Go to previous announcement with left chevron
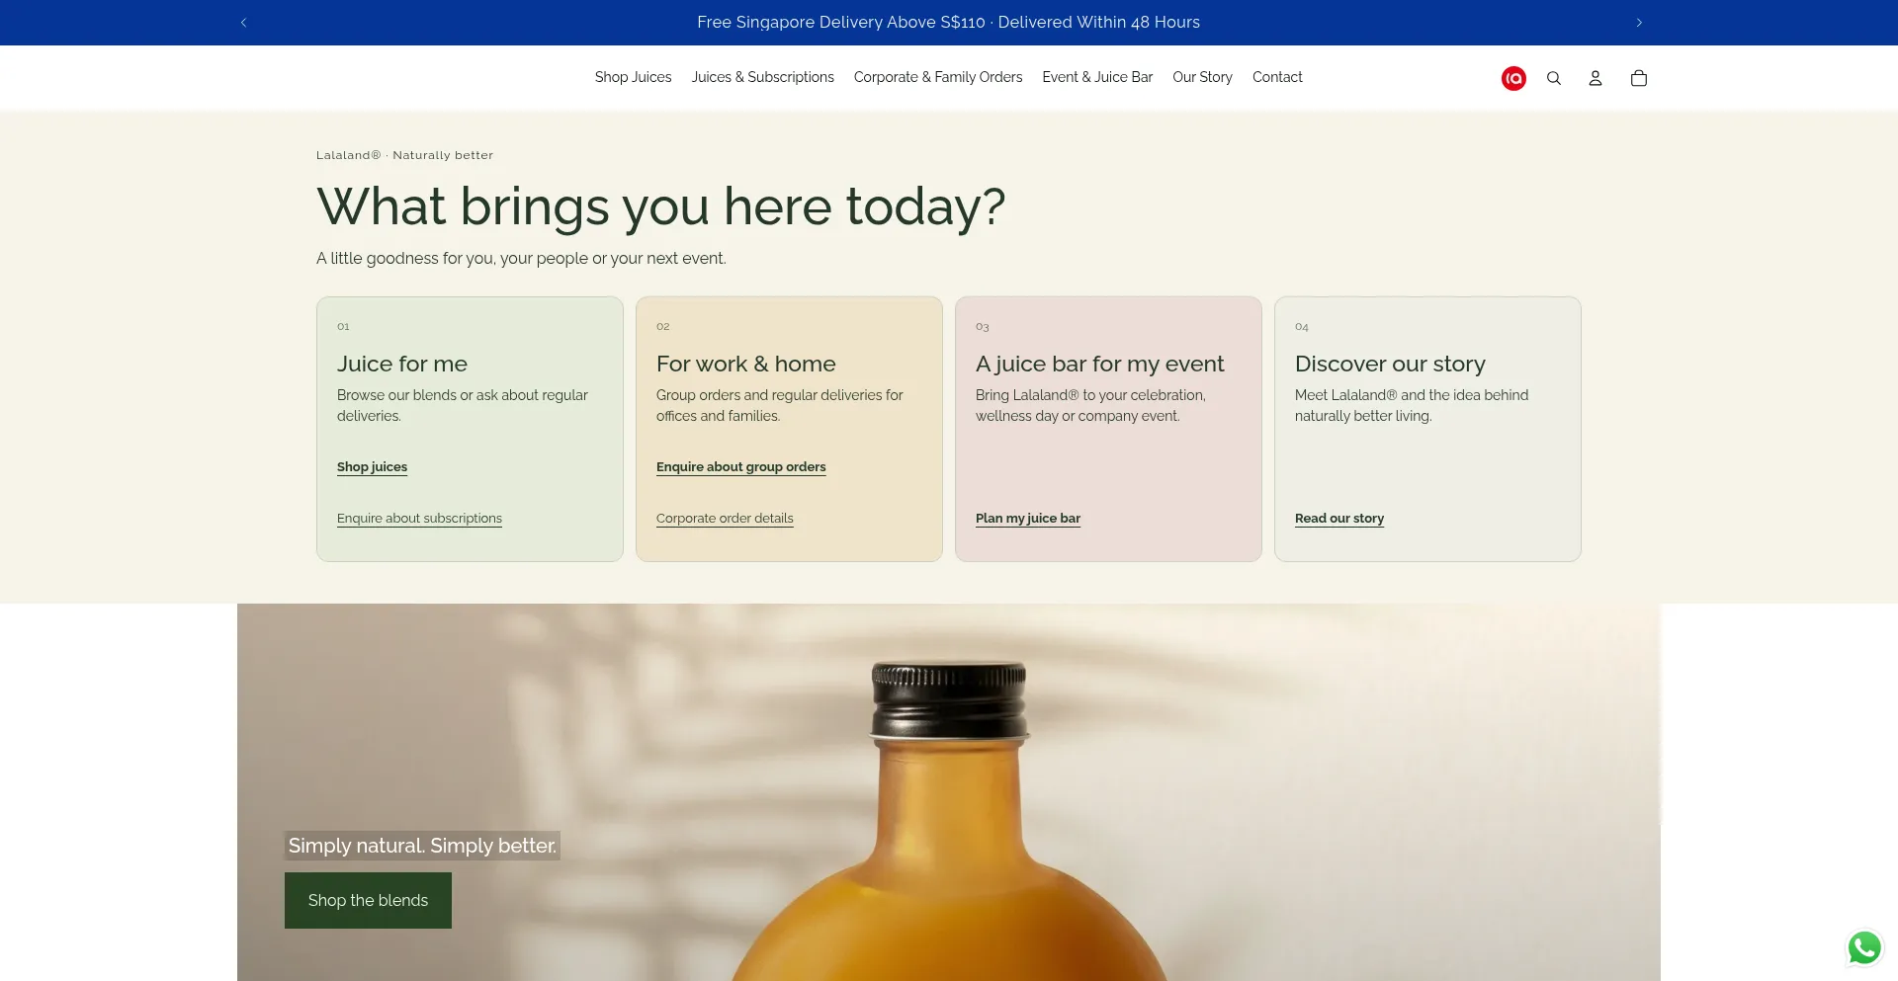 click(243, 23)
